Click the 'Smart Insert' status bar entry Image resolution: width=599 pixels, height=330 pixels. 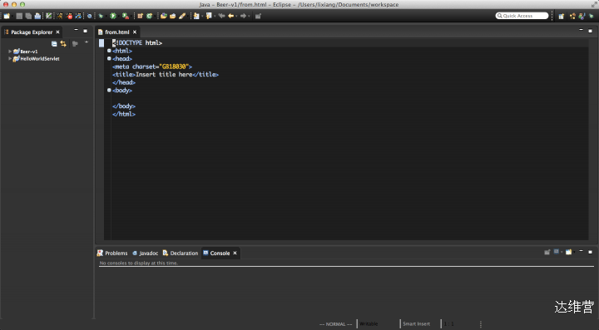pyautogui.click(x=417, y=323)
